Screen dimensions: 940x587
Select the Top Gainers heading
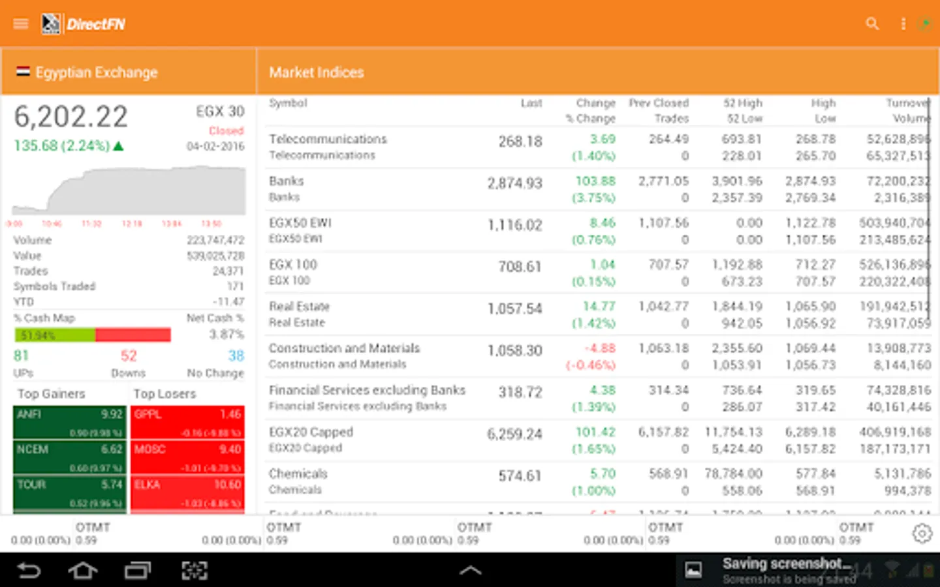pos(52,394)
